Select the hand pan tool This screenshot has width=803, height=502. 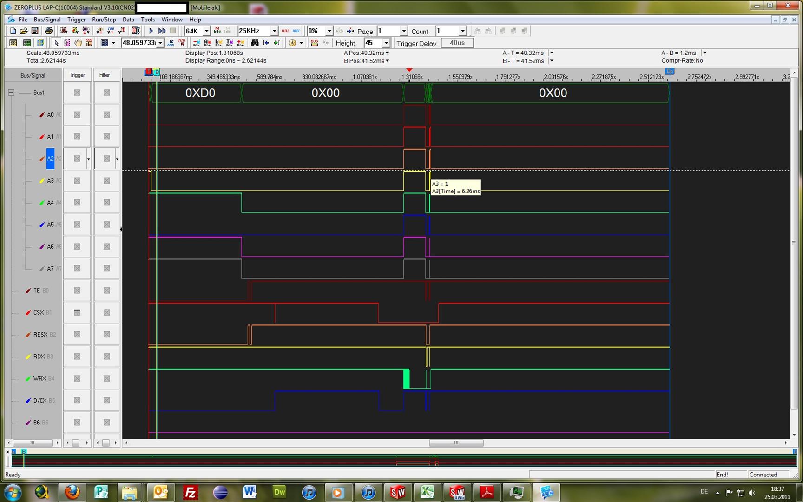pyautogui.click(x=78, y=43)
